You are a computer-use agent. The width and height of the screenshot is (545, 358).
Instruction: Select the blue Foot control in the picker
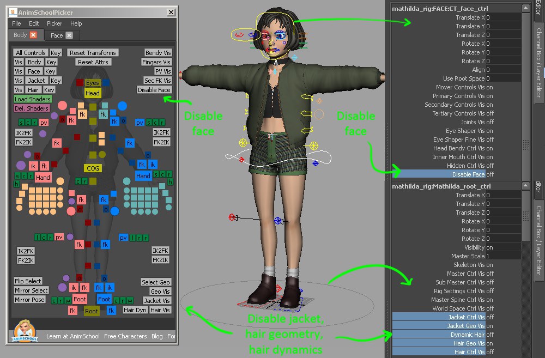click(104, 299)
